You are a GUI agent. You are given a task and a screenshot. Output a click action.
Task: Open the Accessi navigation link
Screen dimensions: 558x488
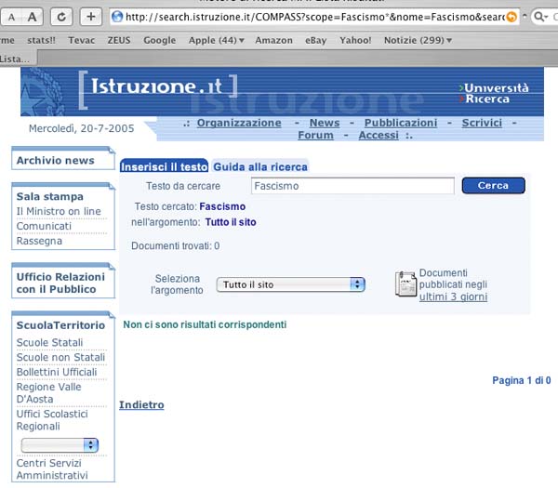point(379,135)
